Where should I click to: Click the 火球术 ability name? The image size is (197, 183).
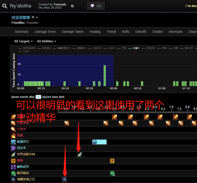21,129
